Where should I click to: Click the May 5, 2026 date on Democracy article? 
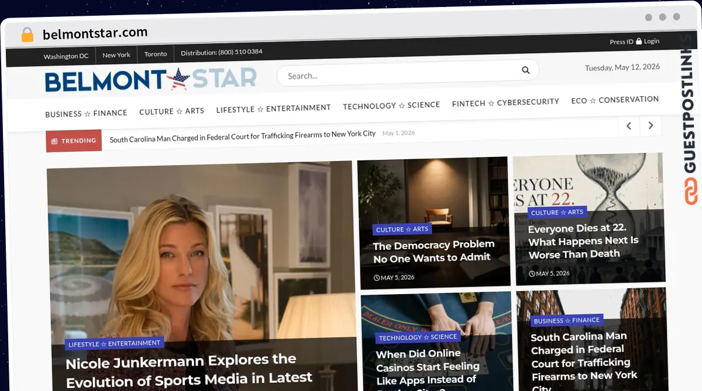(394, 278)
